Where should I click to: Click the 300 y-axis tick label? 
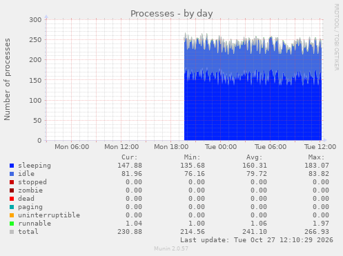(x=35, y=20)
